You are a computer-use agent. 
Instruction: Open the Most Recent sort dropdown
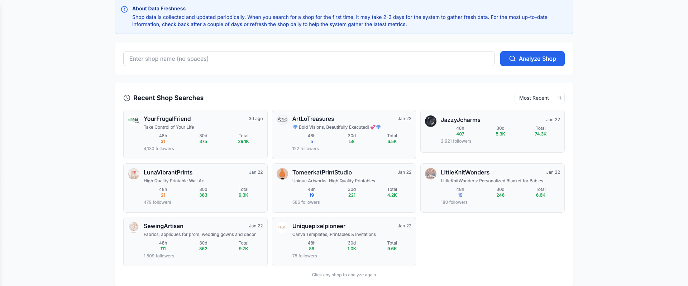(x=540, y=98)
